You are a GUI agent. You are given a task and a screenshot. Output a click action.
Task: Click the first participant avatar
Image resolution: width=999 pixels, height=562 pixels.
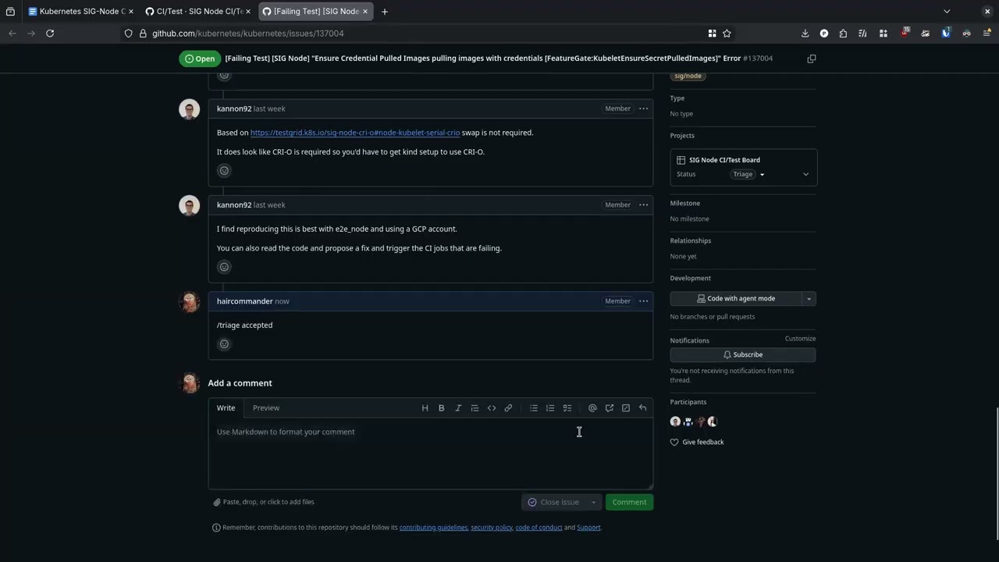(x=676, y=421)
